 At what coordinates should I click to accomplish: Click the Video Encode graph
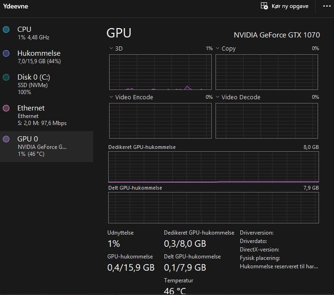[x=160, y=121]
